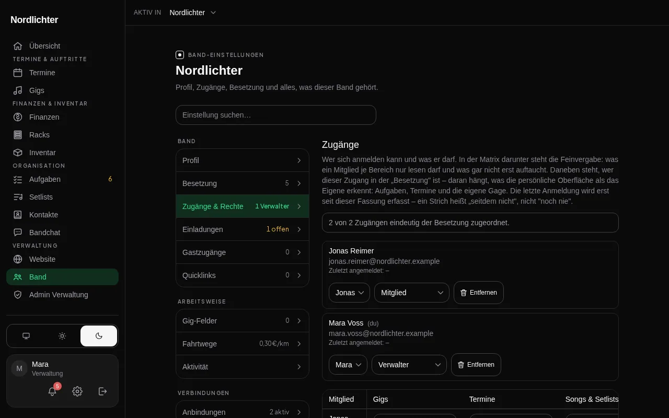Click the Racks icon in sidebar

[18, 135]
